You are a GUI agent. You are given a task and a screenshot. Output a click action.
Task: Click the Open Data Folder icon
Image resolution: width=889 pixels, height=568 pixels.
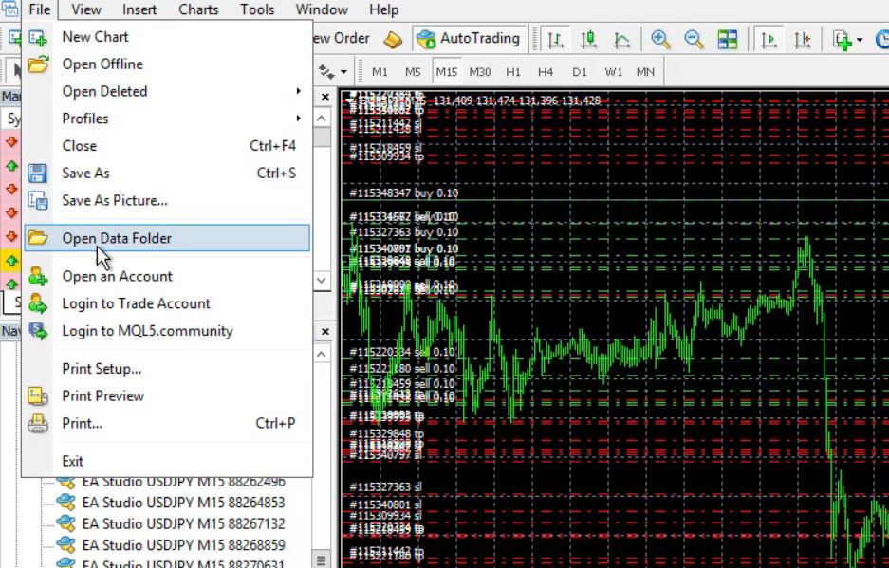tap(38, 238)
